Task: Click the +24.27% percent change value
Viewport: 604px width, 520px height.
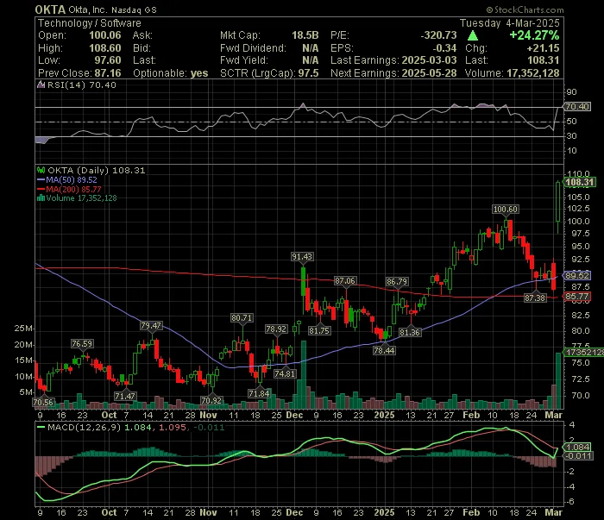Action: point(534,35)
